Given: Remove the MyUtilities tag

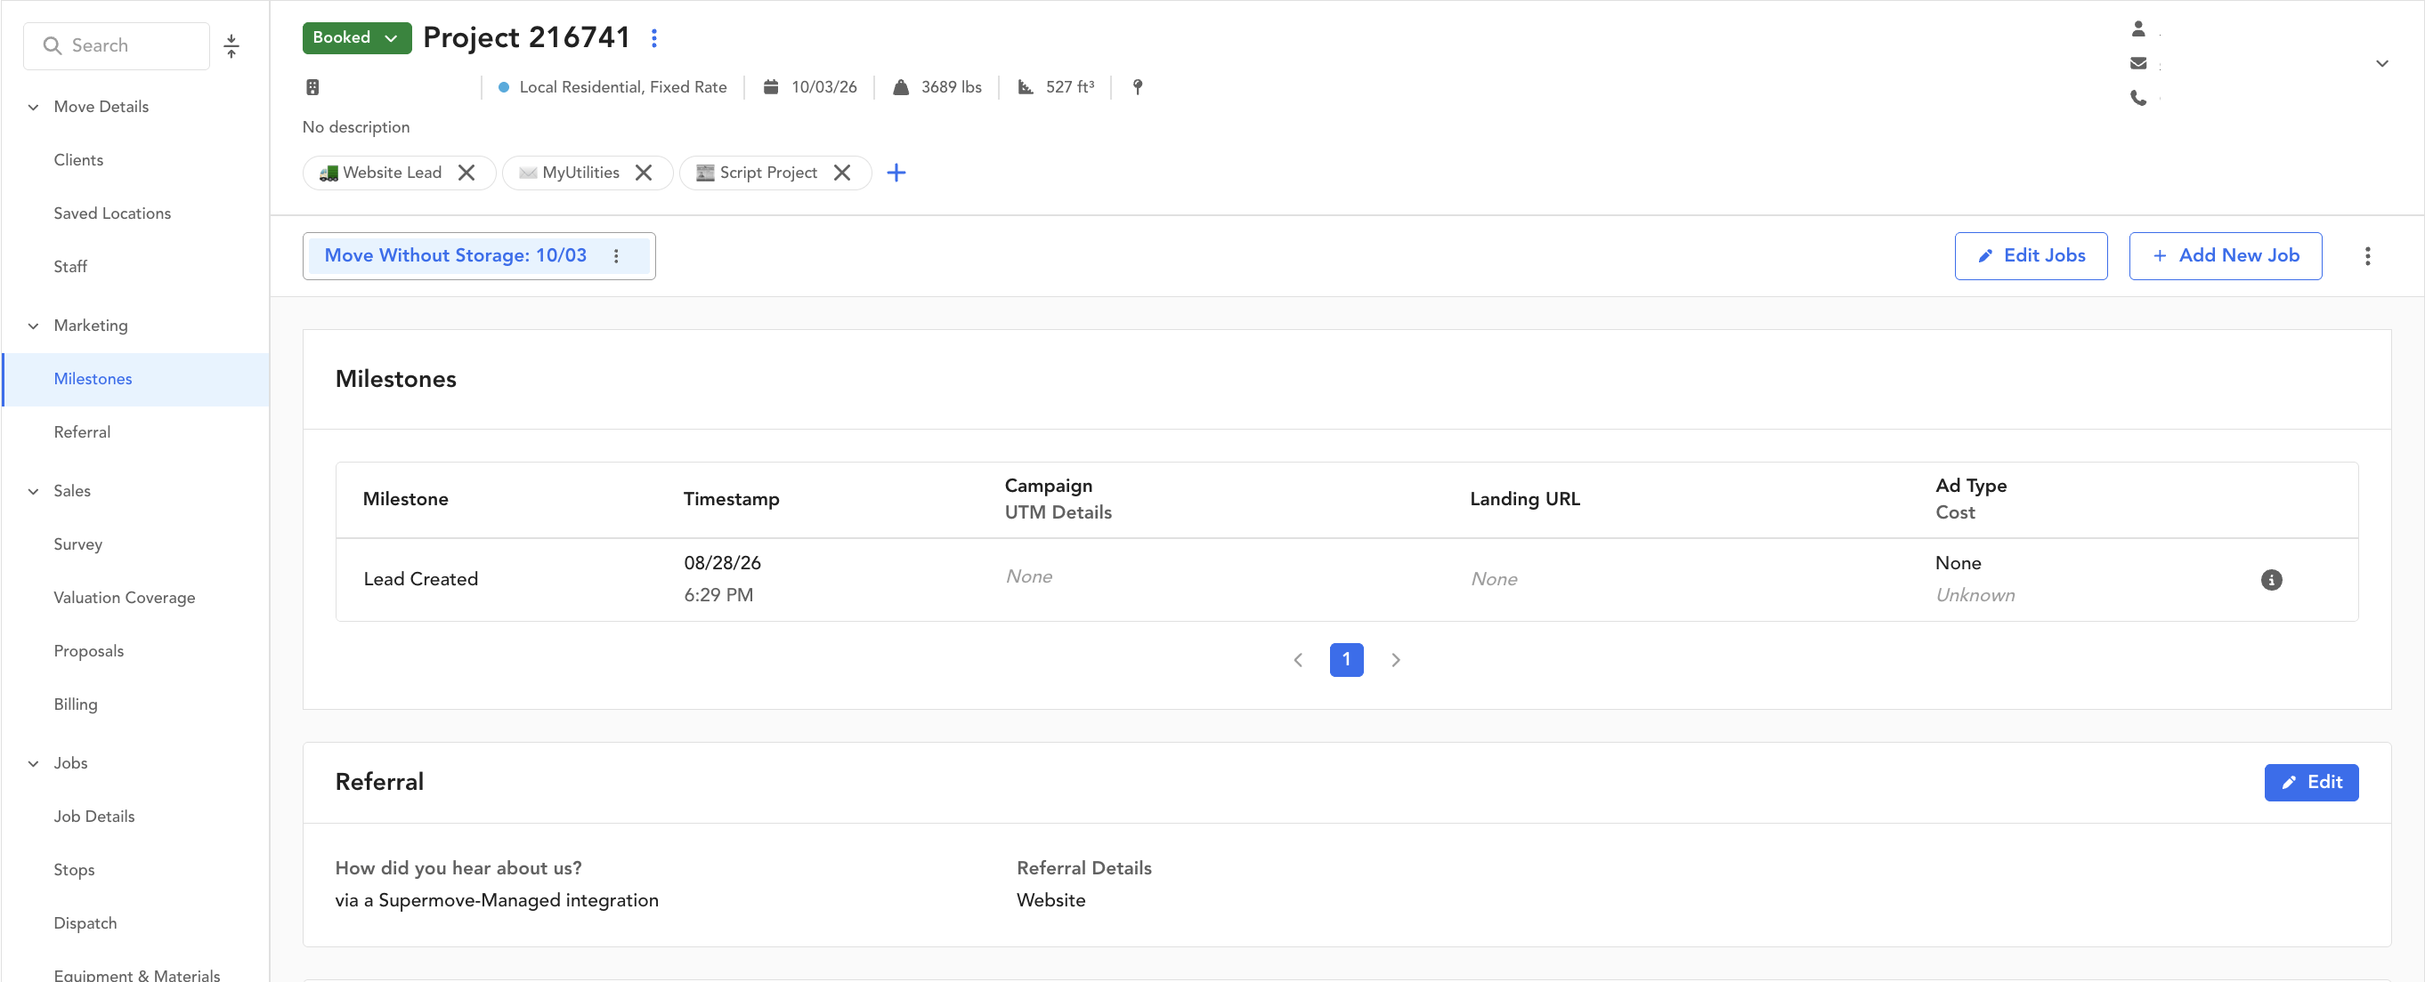Looking at the screenshot, I should [644, 173].
